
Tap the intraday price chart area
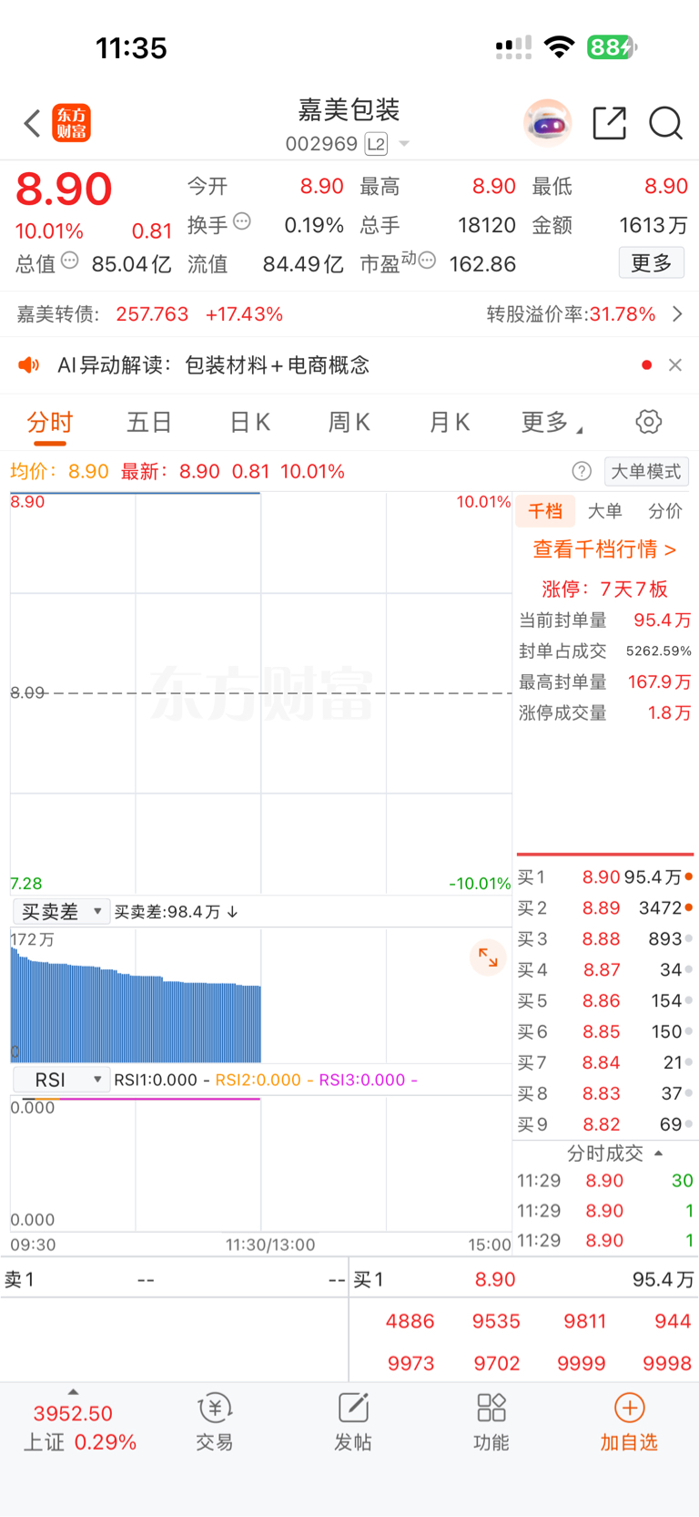pos(261,693)
